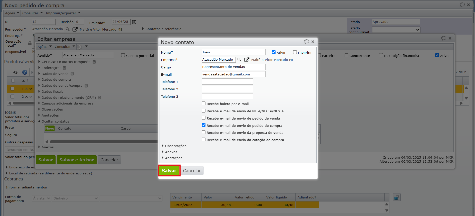This screenshot has width=475, height=216.
Task: Click Cancelar in Editar empresa window
Action: [109, 160]
